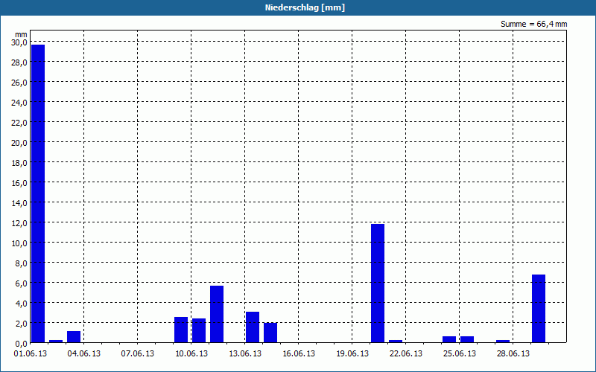Click the y-axis label "24,0"
Screen dimensions: 596x372
point(19,103)
